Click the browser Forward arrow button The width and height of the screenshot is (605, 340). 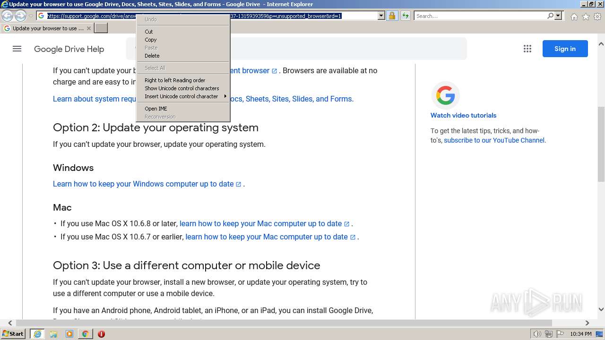(20, 16)
